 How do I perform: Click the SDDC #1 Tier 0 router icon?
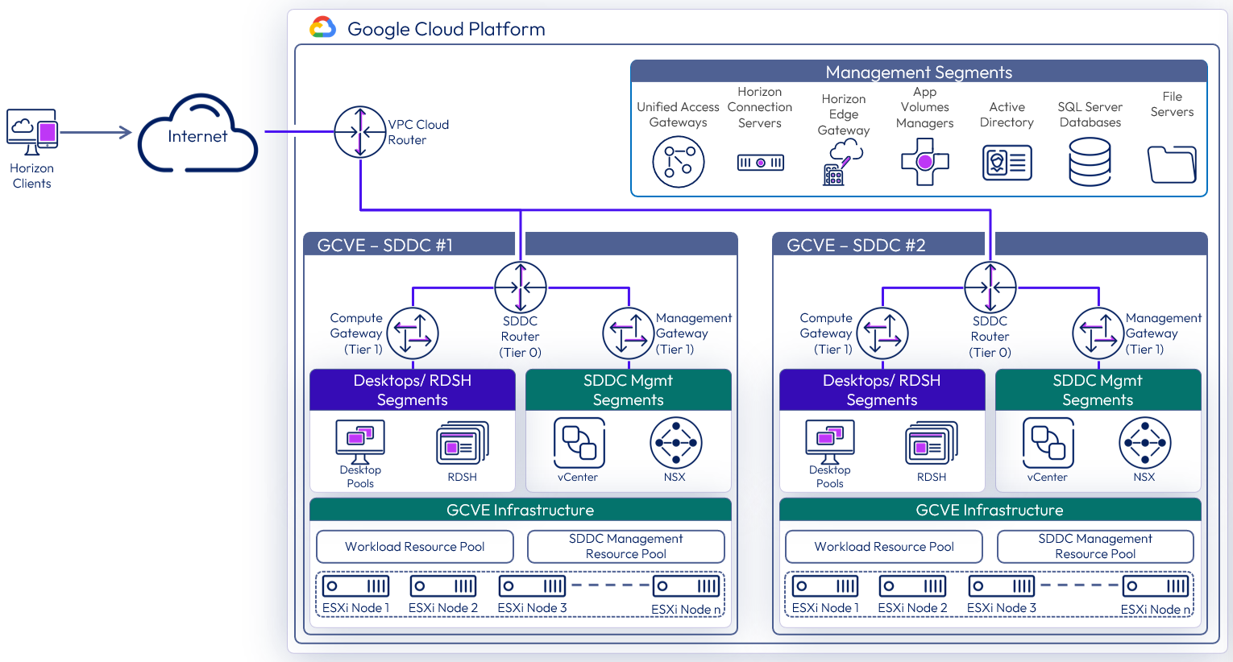tap(521, 288)
